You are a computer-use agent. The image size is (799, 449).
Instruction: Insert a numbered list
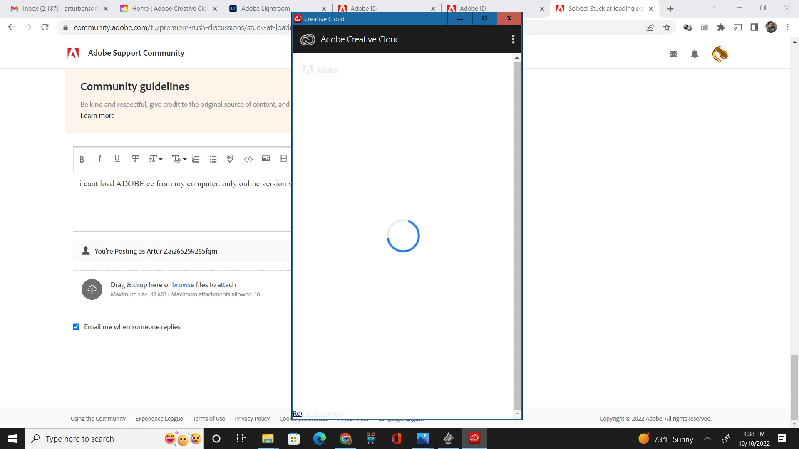coord(195,159)
